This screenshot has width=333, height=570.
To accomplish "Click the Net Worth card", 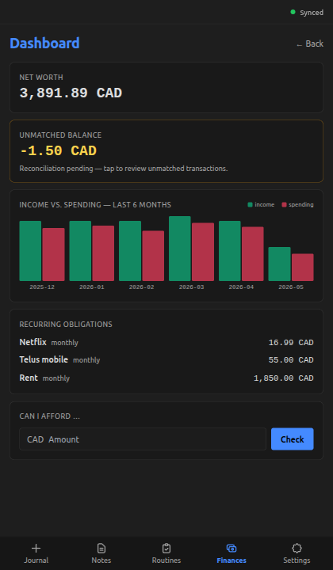I will coord(166,87).
